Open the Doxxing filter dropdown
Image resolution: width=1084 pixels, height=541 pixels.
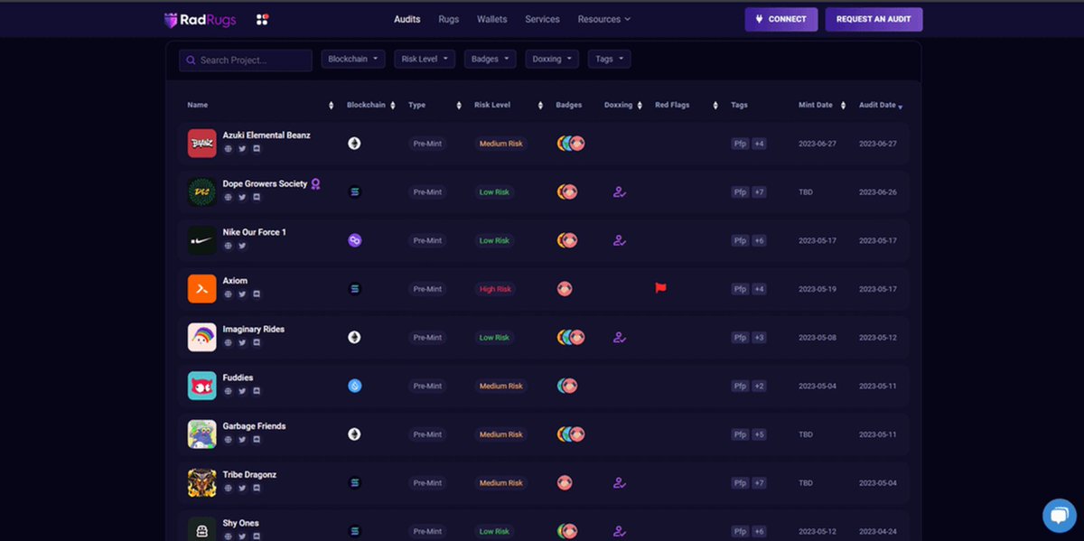tap(552, 59)
